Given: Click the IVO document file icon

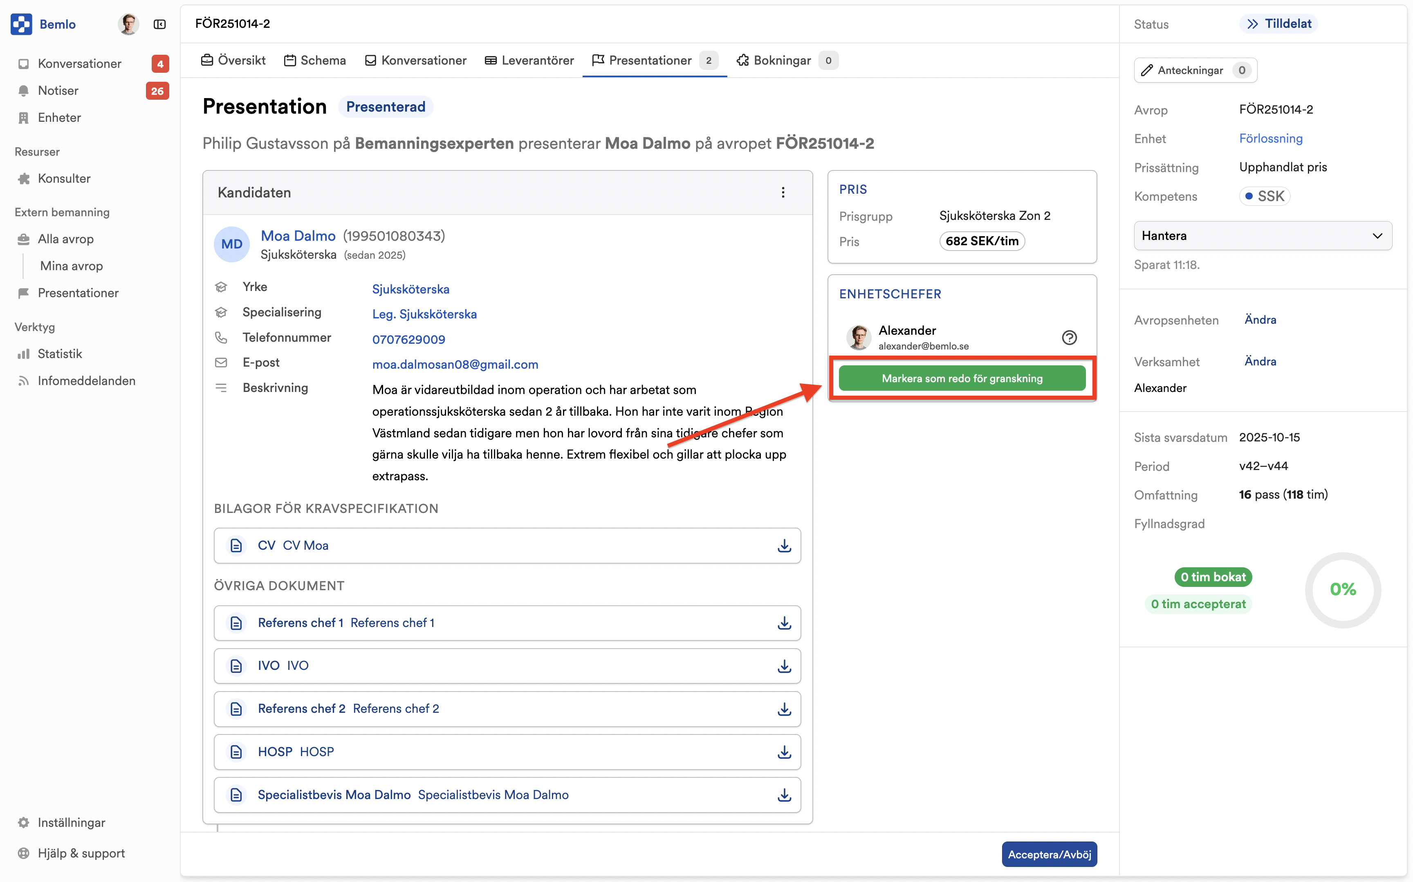Looking at the screenshot, I should (x=235, y=665).
